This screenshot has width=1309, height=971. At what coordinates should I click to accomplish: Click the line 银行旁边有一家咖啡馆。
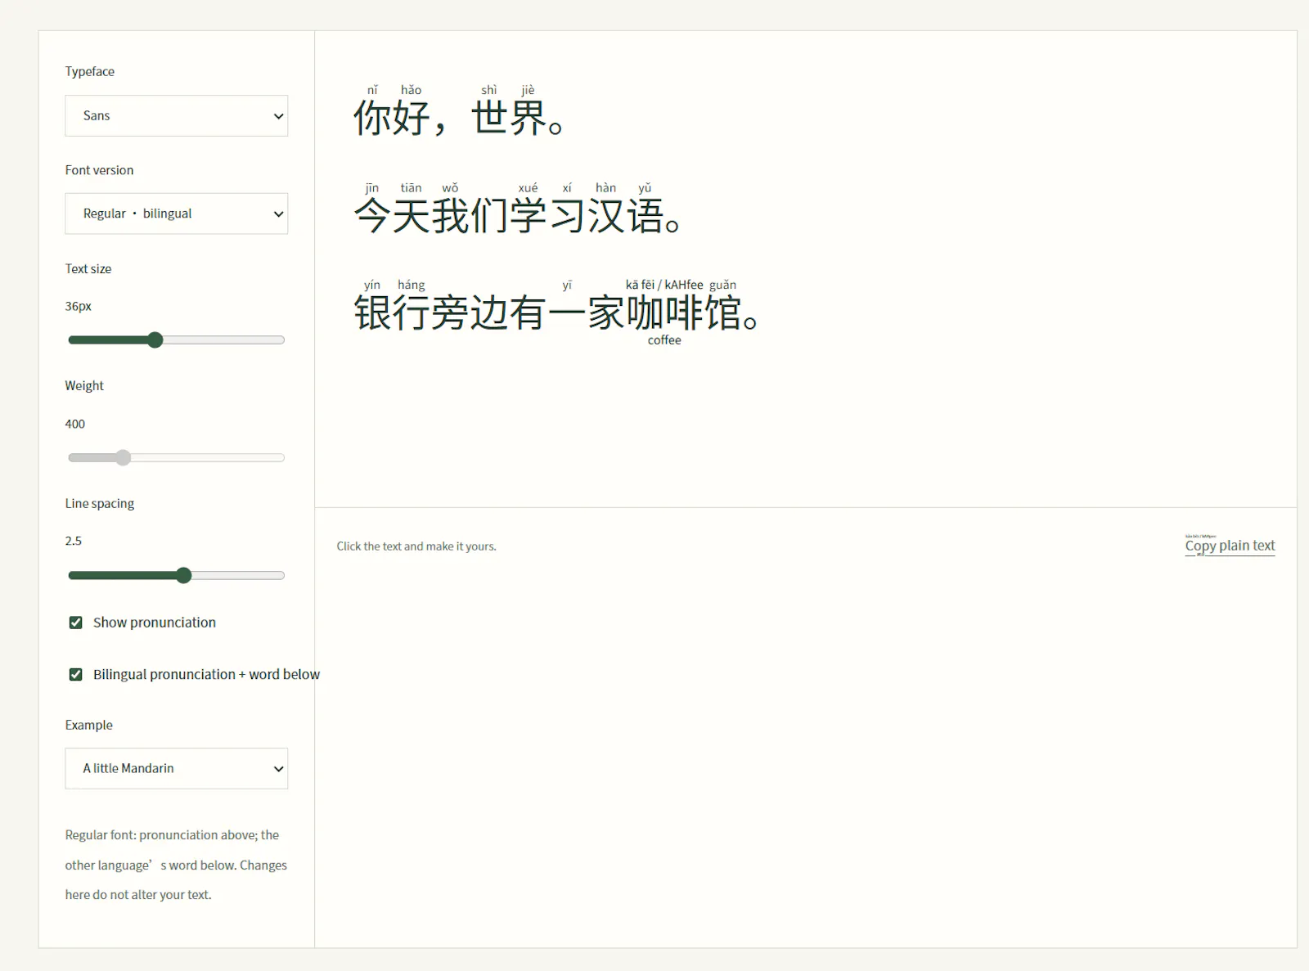click(556, 313)
